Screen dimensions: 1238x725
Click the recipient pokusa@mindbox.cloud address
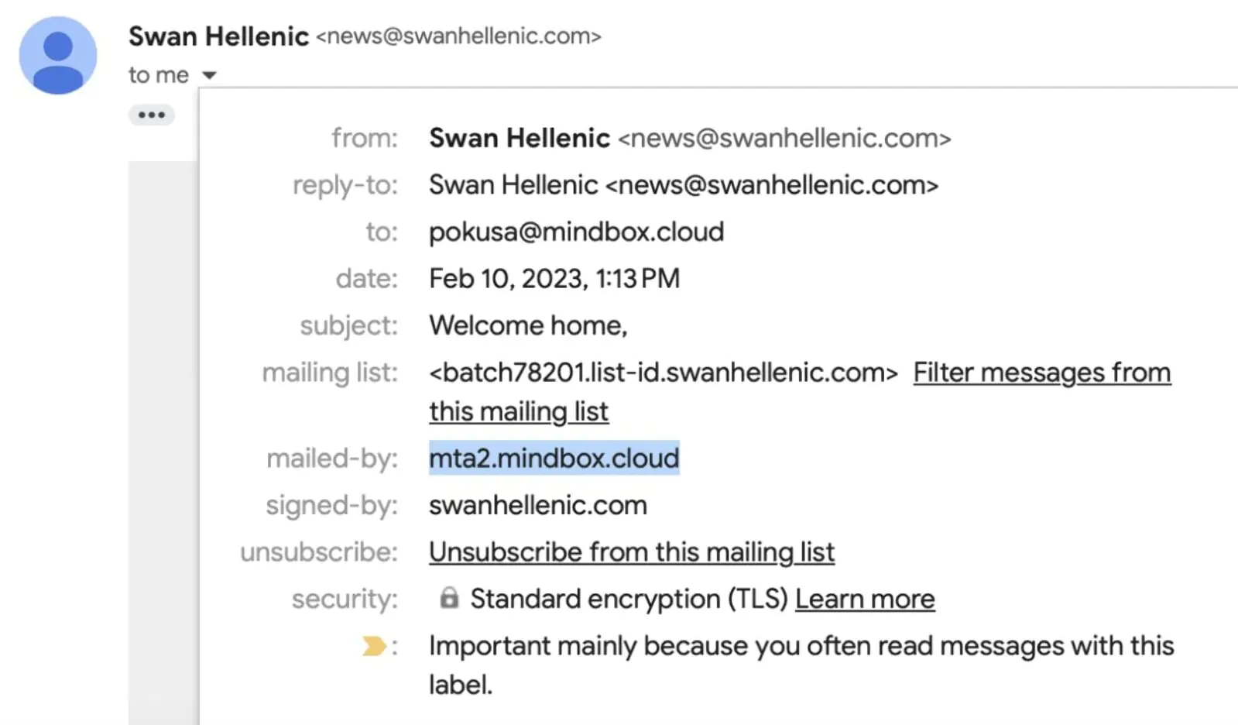tap(577, 232)
